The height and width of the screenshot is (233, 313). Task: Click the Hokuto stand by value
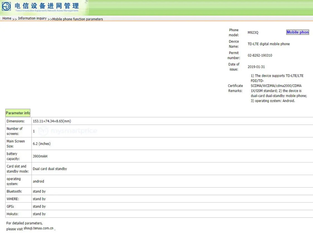[39, 214]
